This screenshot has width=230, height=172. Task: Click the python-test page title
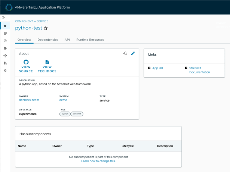click(28, 28)
